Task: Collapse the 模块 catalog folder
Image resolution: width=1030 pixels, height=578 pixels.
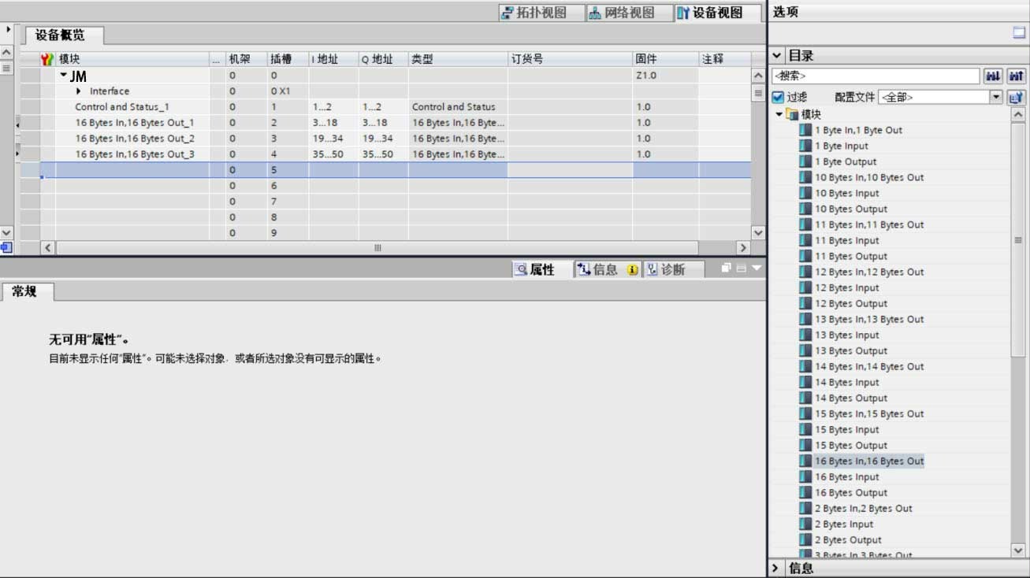Action: coord(779,115)
